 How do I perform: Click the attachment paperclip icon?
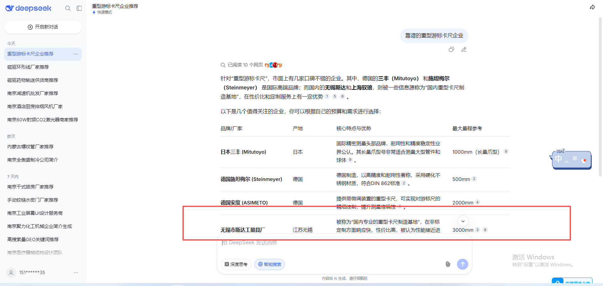pos(448,264)
